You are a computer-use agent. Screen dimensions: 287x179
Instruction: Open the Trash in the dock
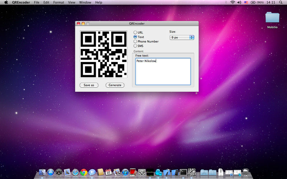(245, 172)
